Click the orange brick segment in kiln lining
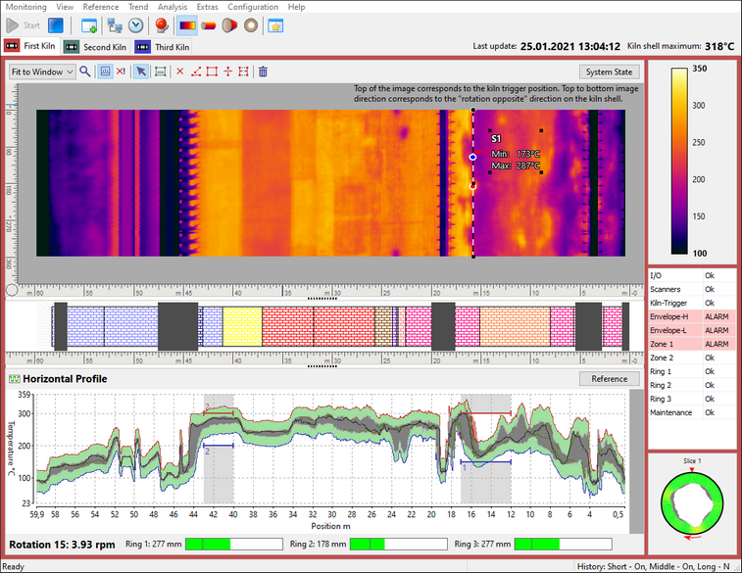 tap(515, 326)
